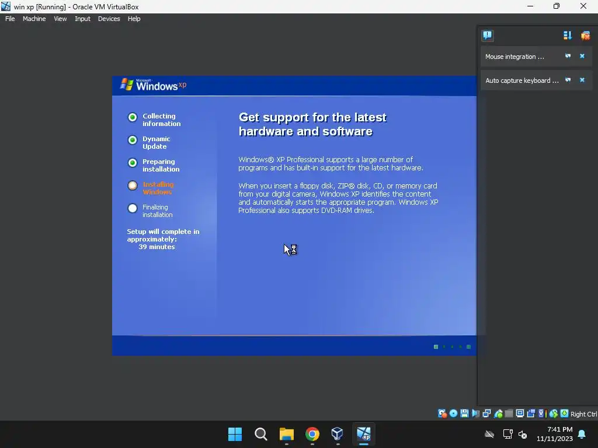Open the Machine menu
Image resolution: width=598 pixels, height=448 pixels.
coord(34,19)
